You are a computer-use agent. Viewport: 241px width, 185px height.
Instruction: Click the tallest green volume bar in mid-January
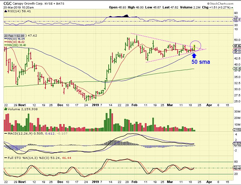[110, 120]
